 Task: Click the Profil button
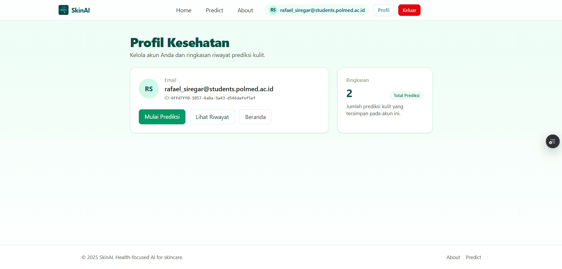click(x=383, y=10)
